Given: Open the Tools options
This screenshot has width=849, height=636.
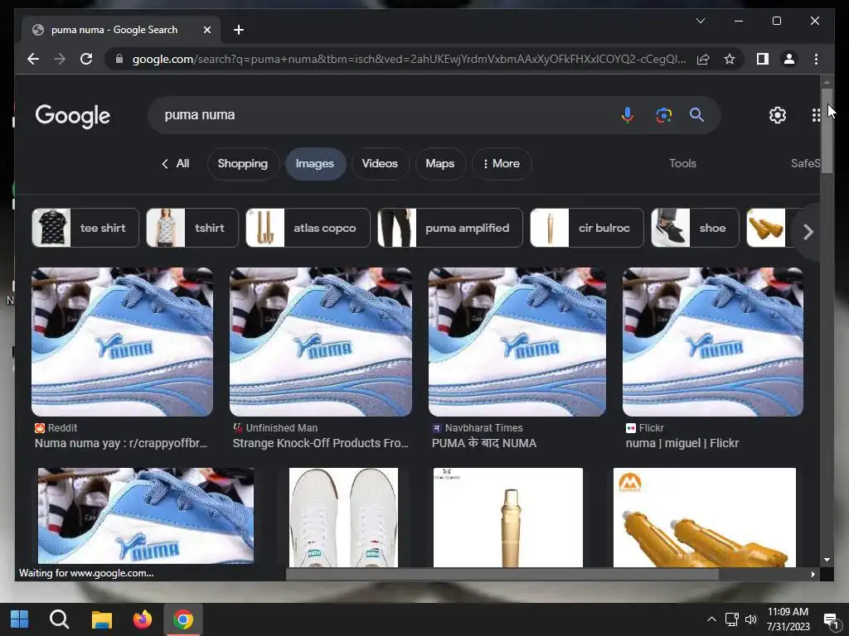Looking at the screenshot, I should [682, 163].
